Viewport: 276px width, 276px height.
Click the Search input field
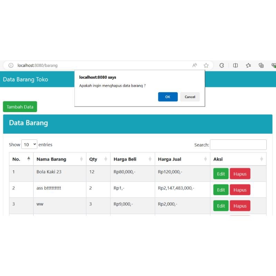238,145
